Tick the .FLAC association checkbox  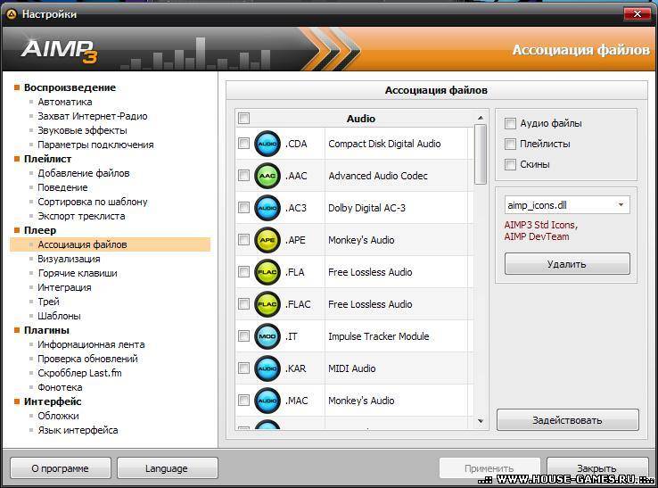point(243,303)
